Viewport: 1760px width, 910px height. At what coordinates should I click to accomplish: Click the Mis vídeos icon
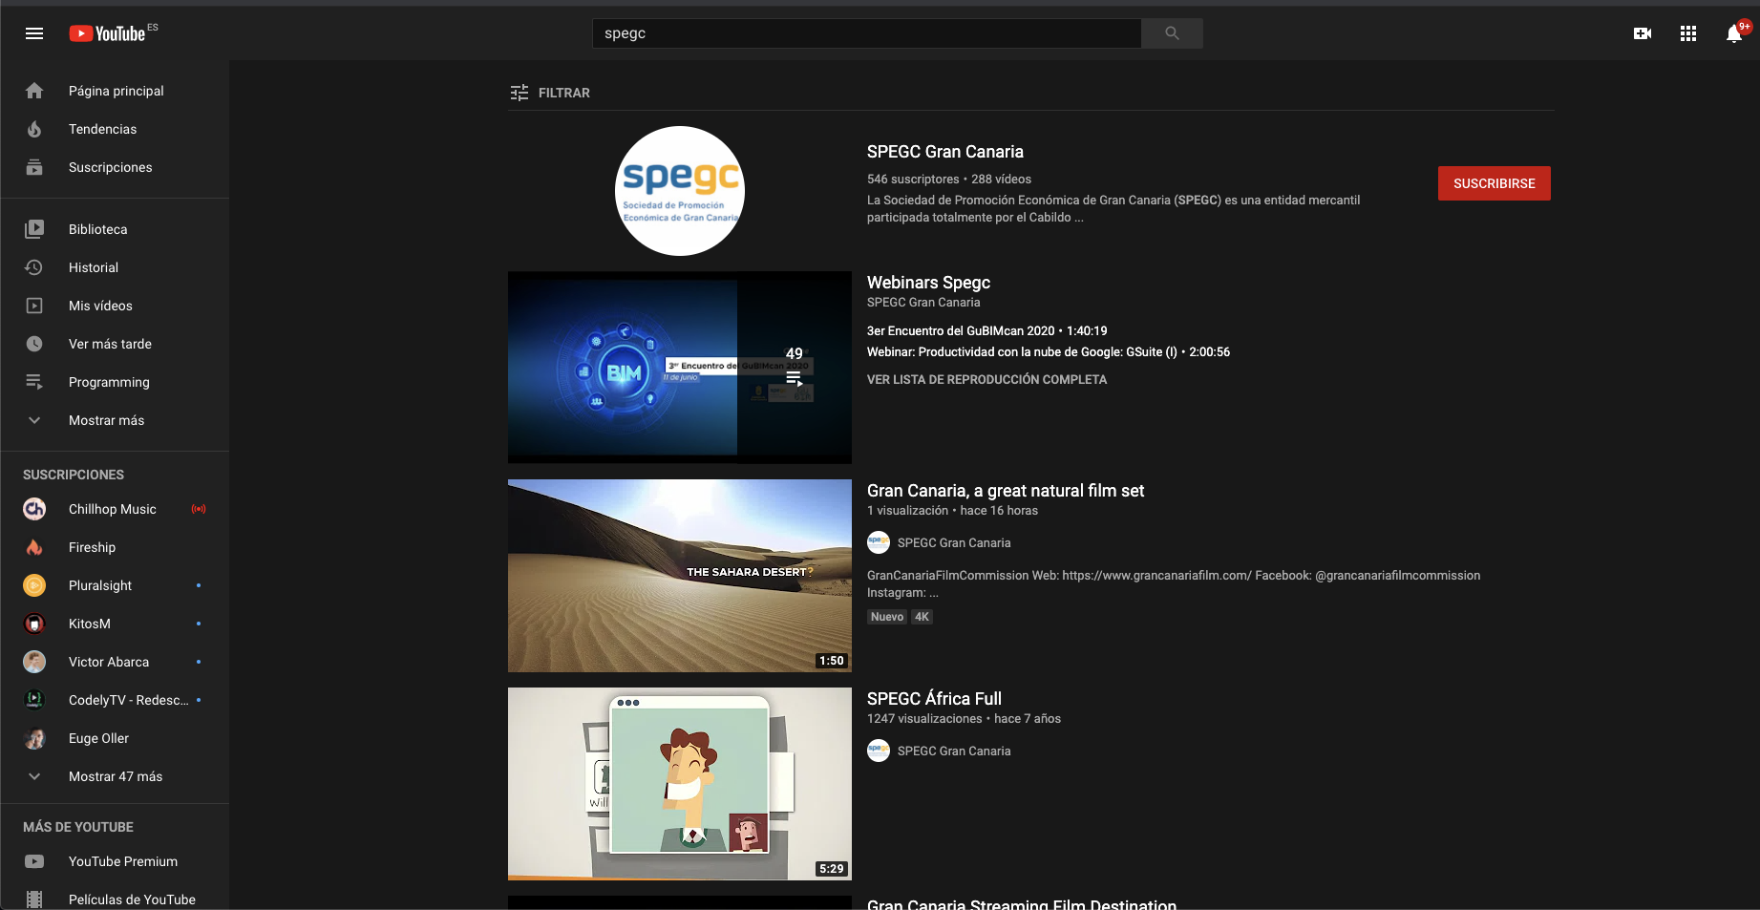tap(34, 306)
